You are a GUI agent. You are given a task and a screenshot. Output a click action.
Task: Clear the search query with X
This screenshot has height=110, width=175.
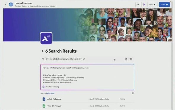[x=126, y=59]
